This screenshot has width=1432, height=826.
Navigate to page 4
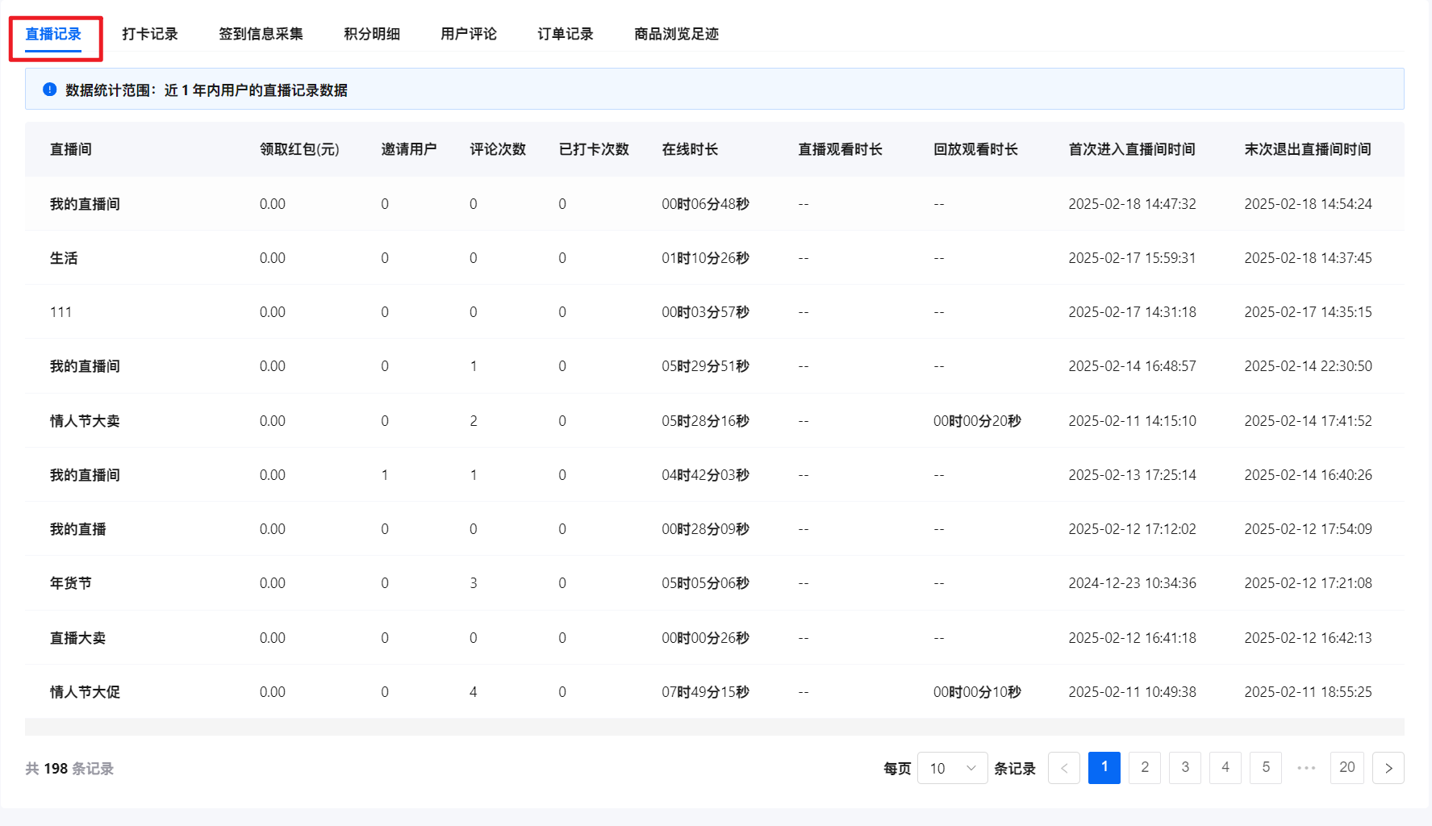[1225, 768]
